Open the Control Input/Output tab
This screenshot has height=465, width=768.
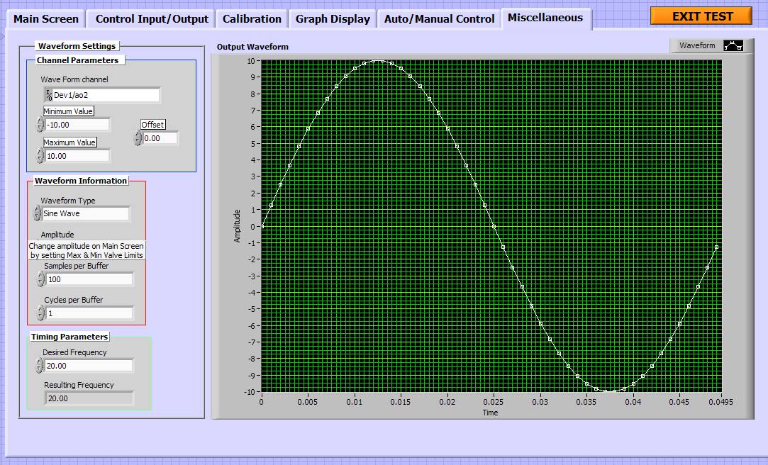point(152,19)
